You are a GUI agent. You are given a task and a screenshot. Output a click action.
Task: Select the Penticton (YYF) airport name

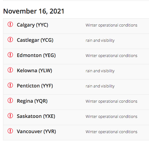(35, 86)
